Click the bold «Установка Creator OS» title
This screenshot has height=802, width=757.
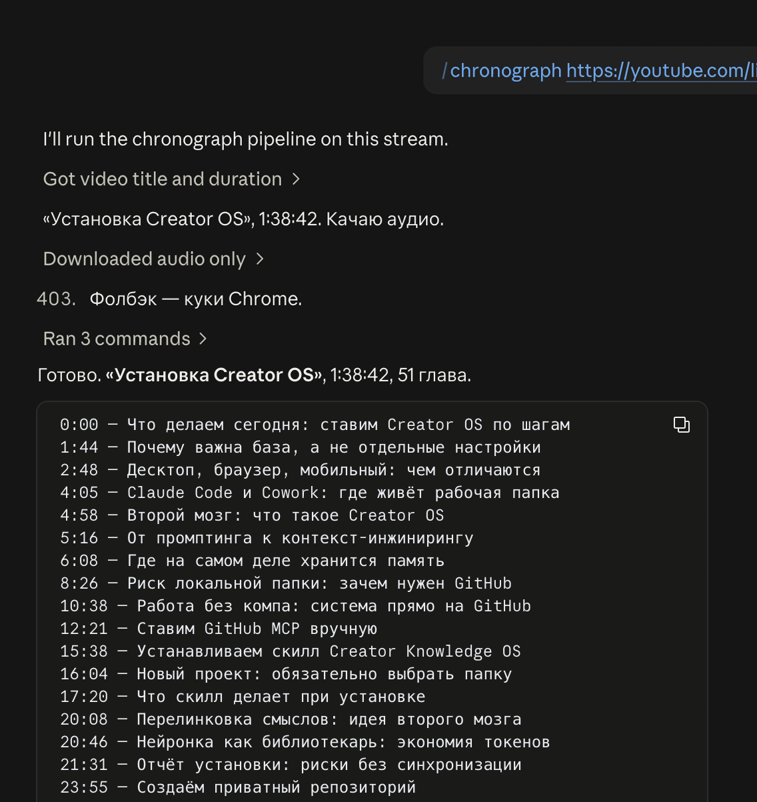coord(215,375)
